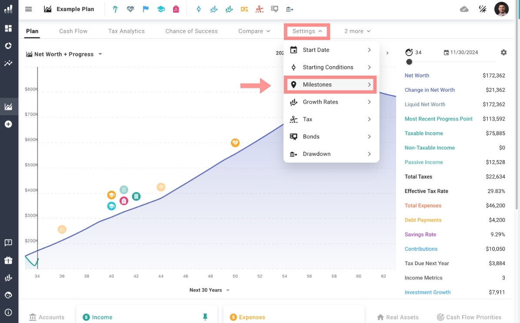Viewport: 520px width, 323px height.
Task: Click the blue flag icon in toolbar
Action: pos(146,9)
